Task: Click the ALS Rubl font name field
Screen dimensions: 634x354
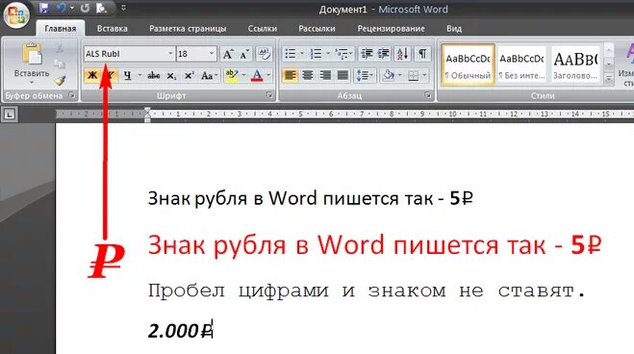Action: click(x=125, y=54)
